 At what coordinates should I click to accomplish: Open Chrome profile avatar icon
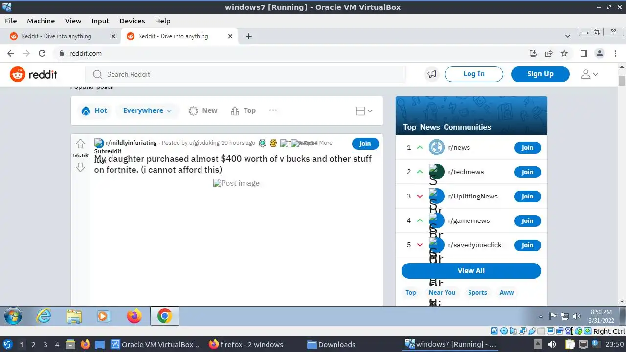(599, 53)
